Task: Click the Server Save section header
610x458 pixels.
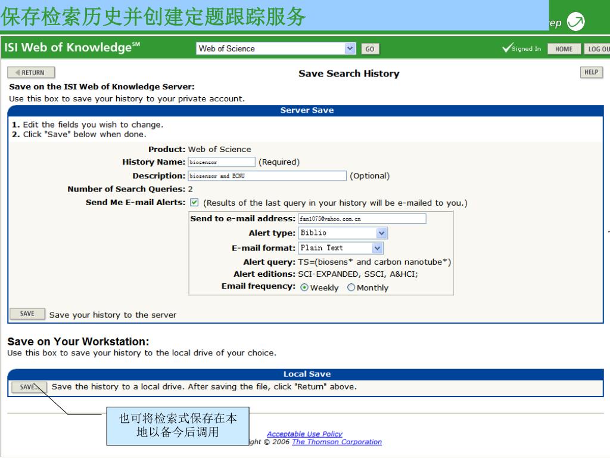Action: (307, 110)
